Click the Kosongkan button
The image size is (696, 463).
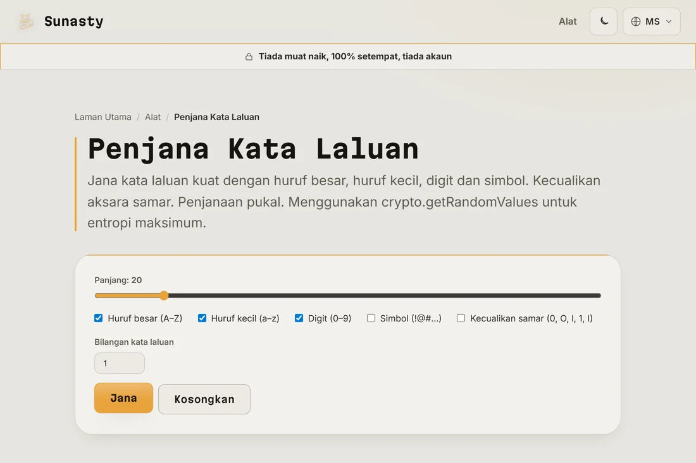click(204, 399)
